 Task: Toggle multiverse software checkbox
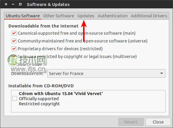coord(14,57)
